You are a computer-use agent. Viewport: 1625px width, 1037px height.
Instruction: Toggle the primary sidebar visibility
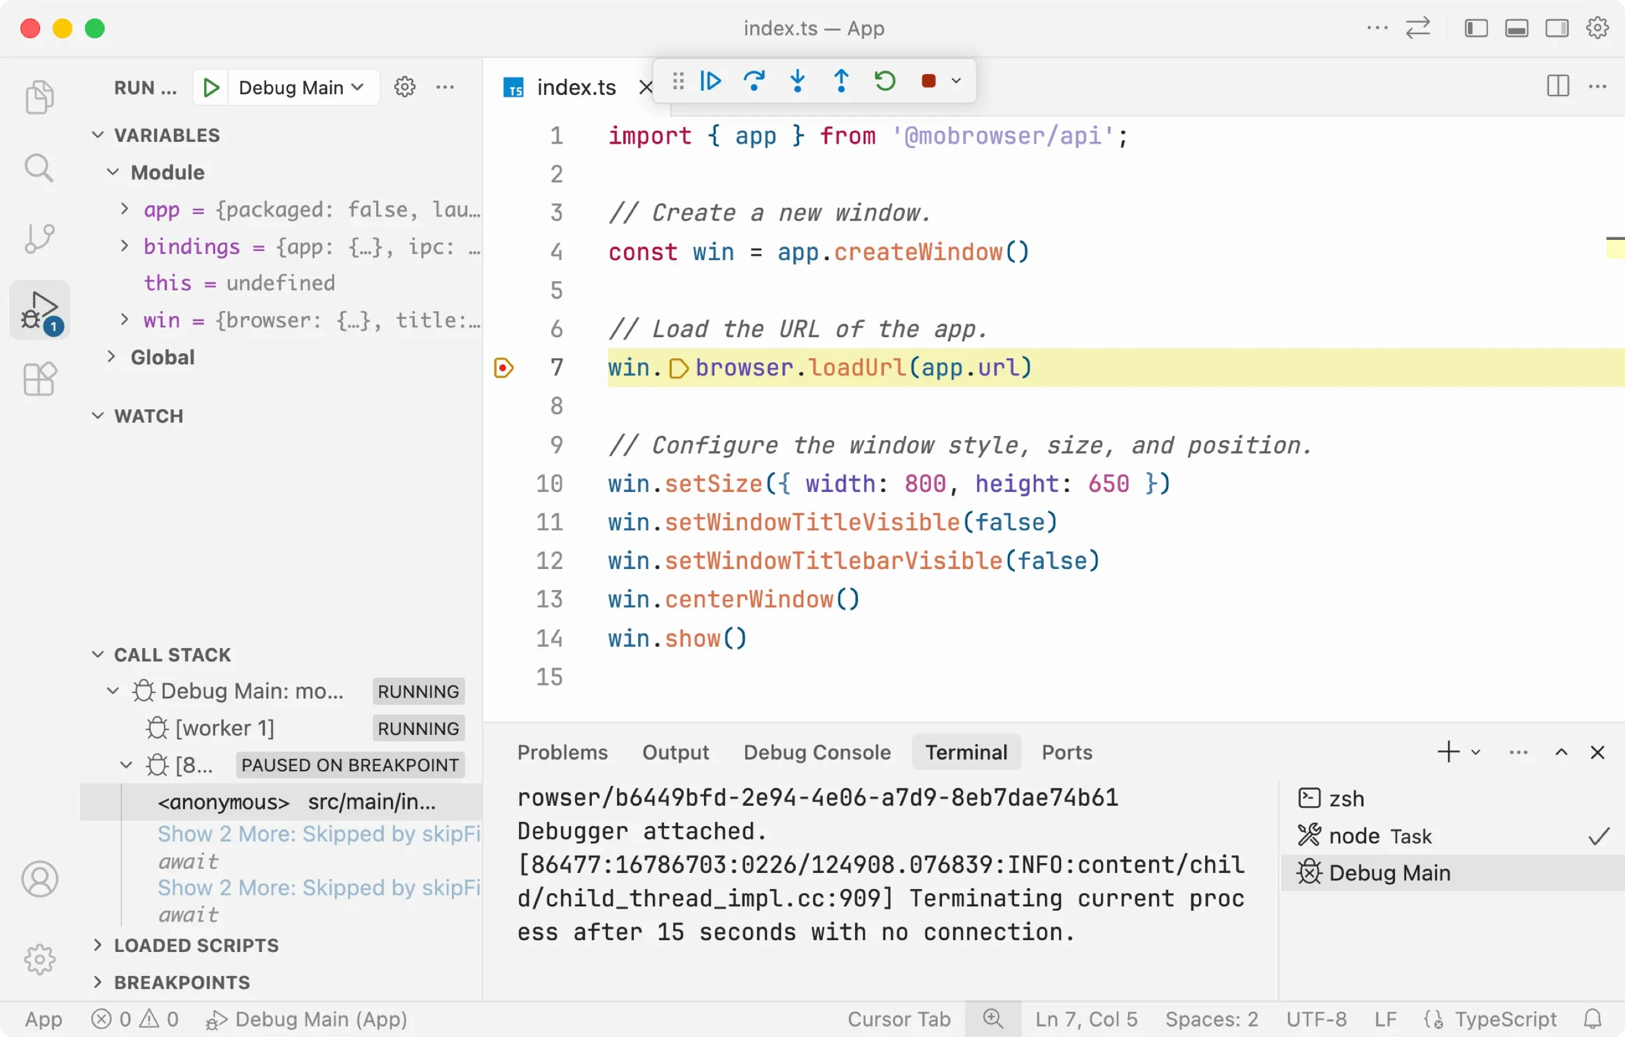1476,28
